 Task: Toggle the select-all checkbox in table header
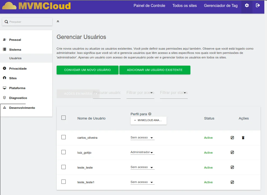coord(64,118)
